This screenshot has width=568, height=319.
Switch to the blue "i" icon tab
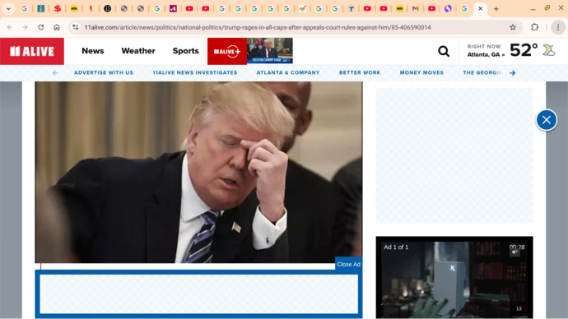(x=41, y=9)
